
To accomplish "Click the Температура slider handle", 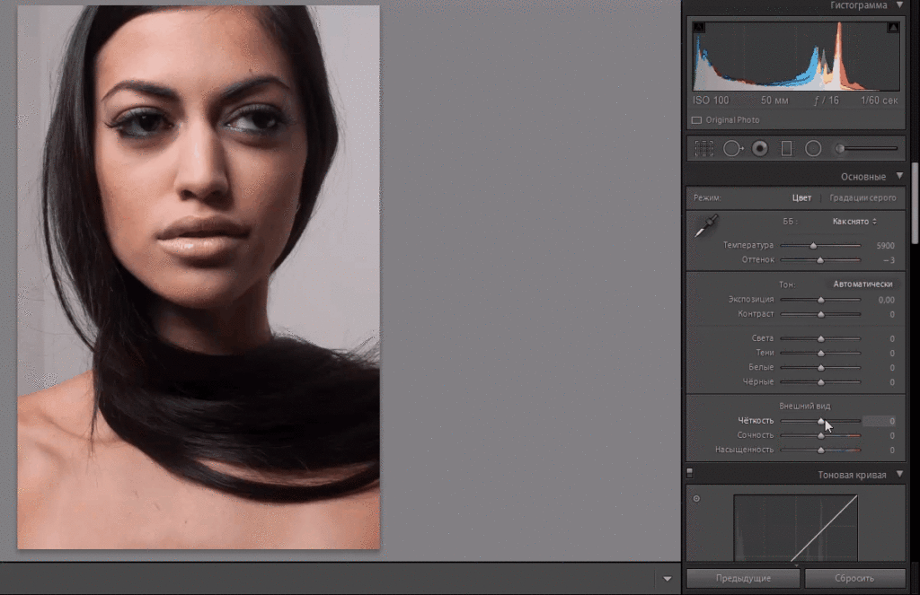I will coord(813,245).
